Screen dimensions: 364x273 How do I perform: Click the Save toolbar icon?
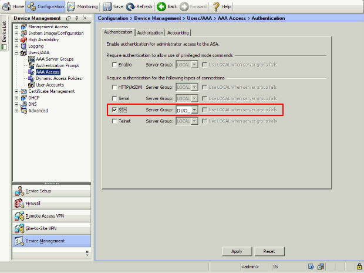[x=107, y=6]
